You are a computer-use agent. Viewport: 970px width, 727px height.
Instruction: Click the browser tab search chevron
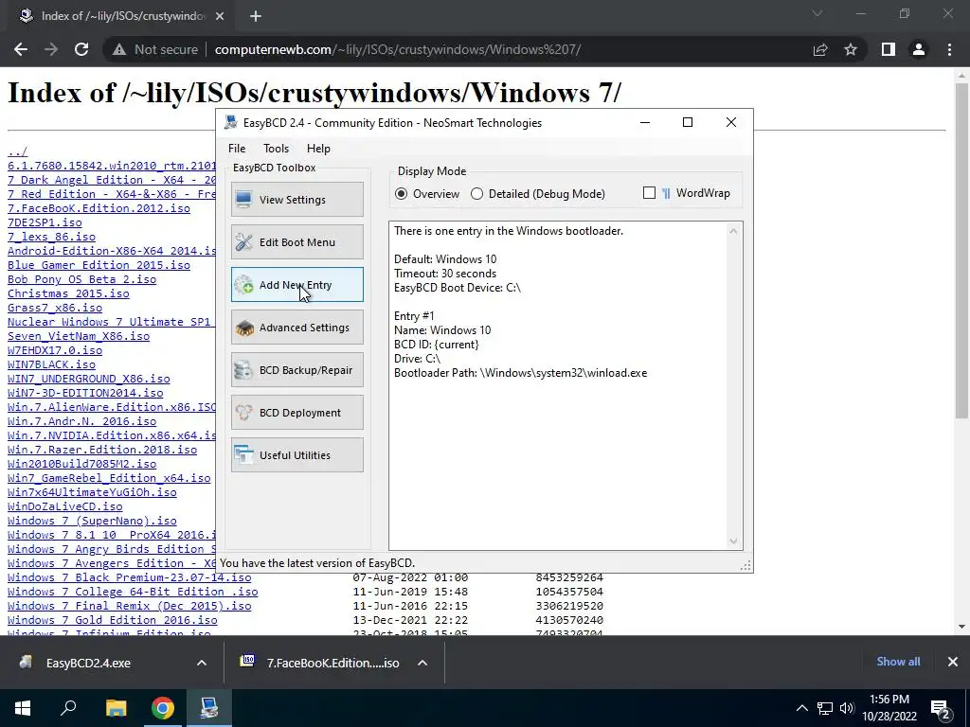pos(817,13)
